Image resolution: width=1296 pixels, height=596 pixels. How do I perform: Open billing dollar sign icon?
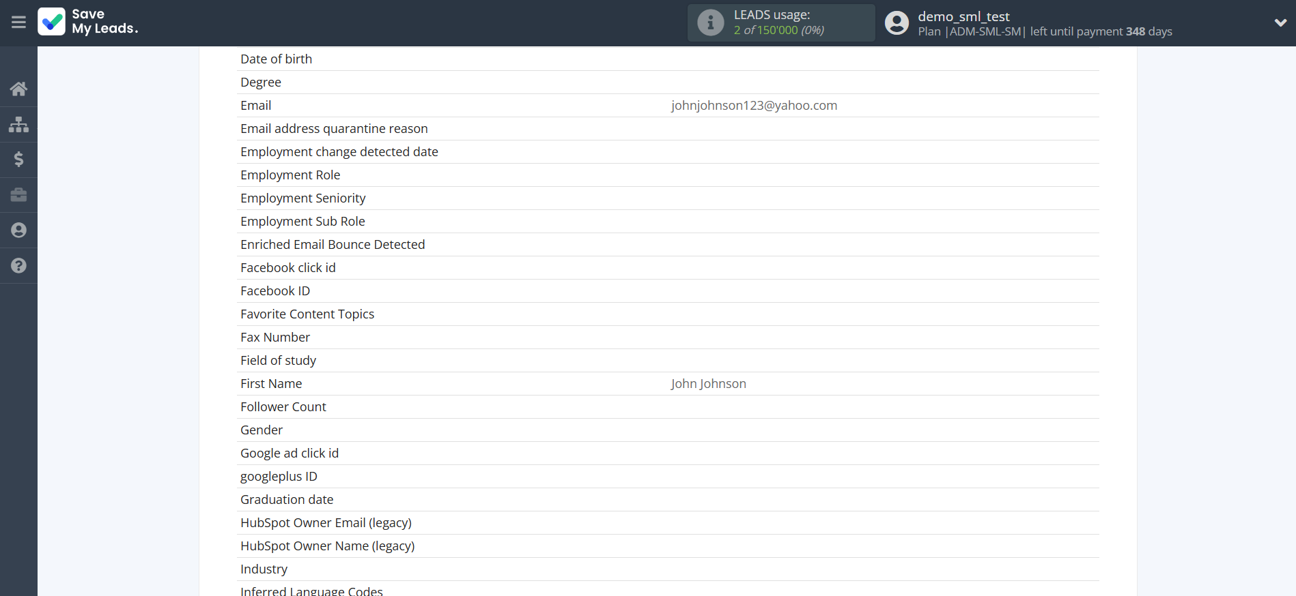click(18, 160)
